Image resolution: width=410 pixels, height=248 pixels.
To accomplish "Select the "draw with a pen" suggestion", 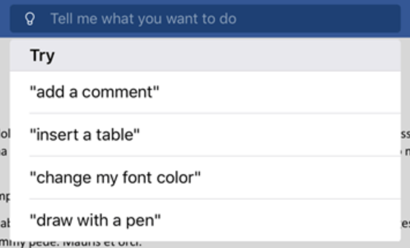I will (95, 220).
